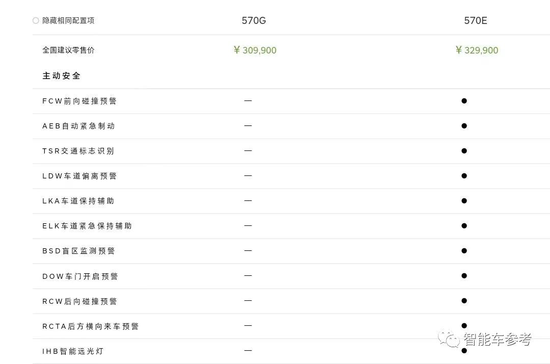This screenshot has width=550, height=364.
Task: Click the LDW filled dot under 570E
Action: [x=464, y=176]
